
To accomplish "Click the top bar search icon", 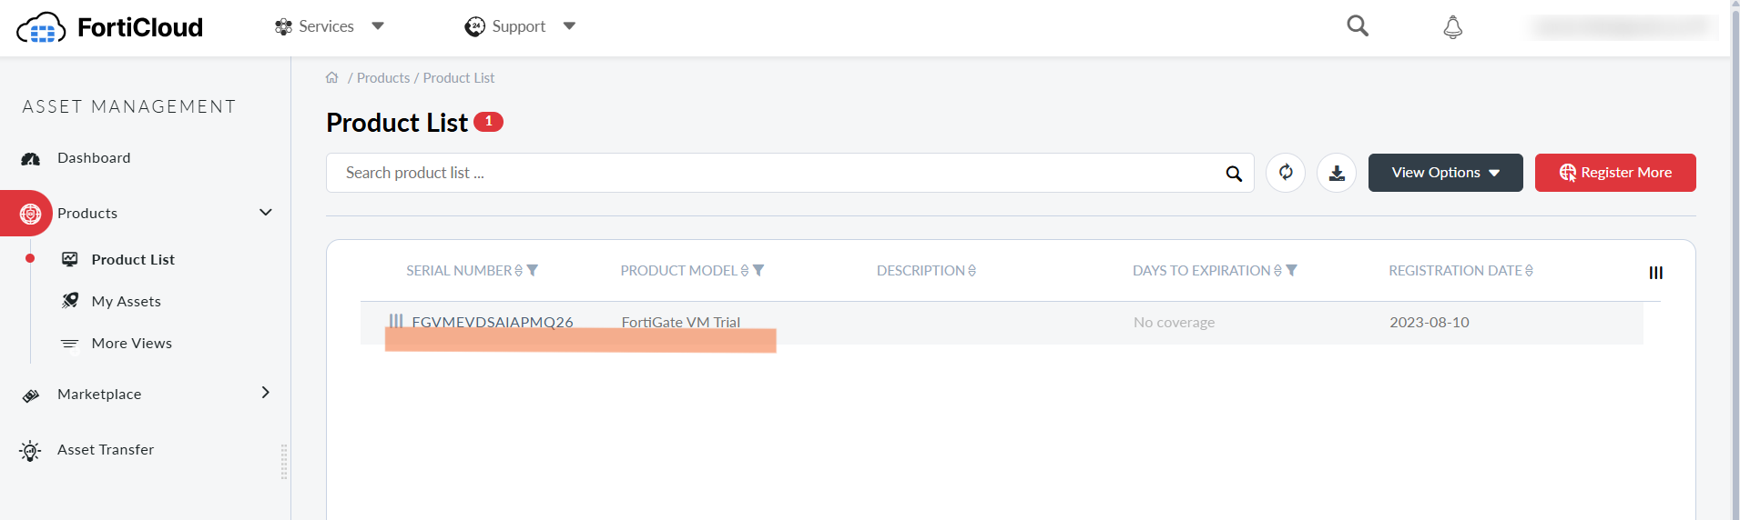I will (x=1358, y=25).
